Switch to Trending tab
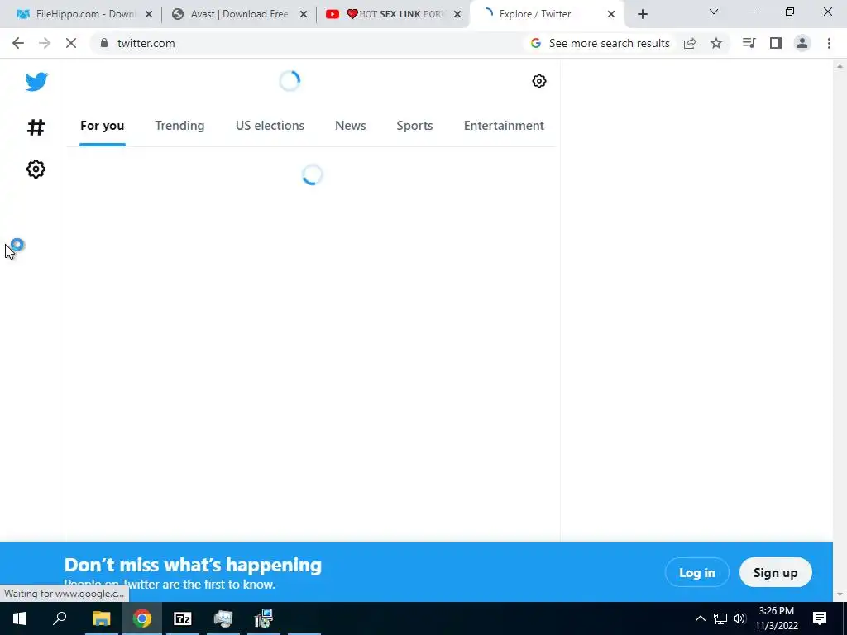The height and width of the screenshot is (635, 847). click(179, 126)
